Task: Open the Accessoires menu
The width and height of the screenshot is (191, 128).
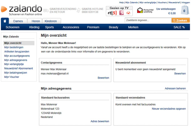Action: coord(71,27)
